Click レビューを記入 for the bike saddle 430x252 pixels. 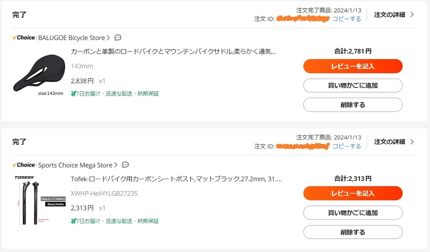[x=353, y=66]
